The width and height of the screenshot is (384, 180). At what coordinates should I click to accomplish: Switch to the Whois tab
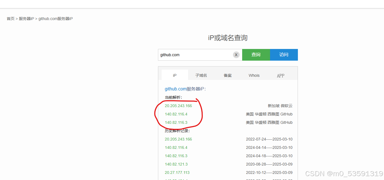pos(254,75)
